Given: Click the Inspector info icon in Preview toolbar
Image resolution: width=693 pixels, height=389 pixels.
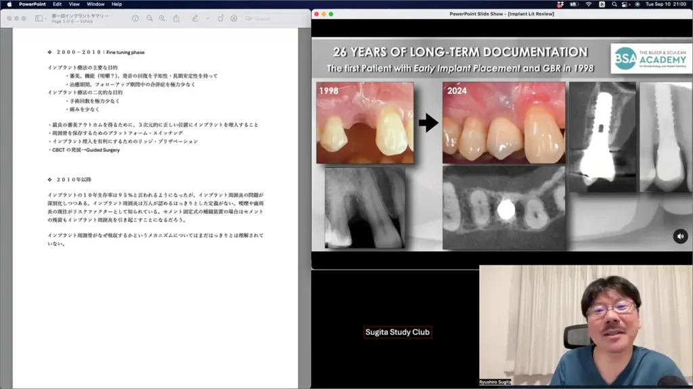Looking at the screenshot, I should [135, 18].
